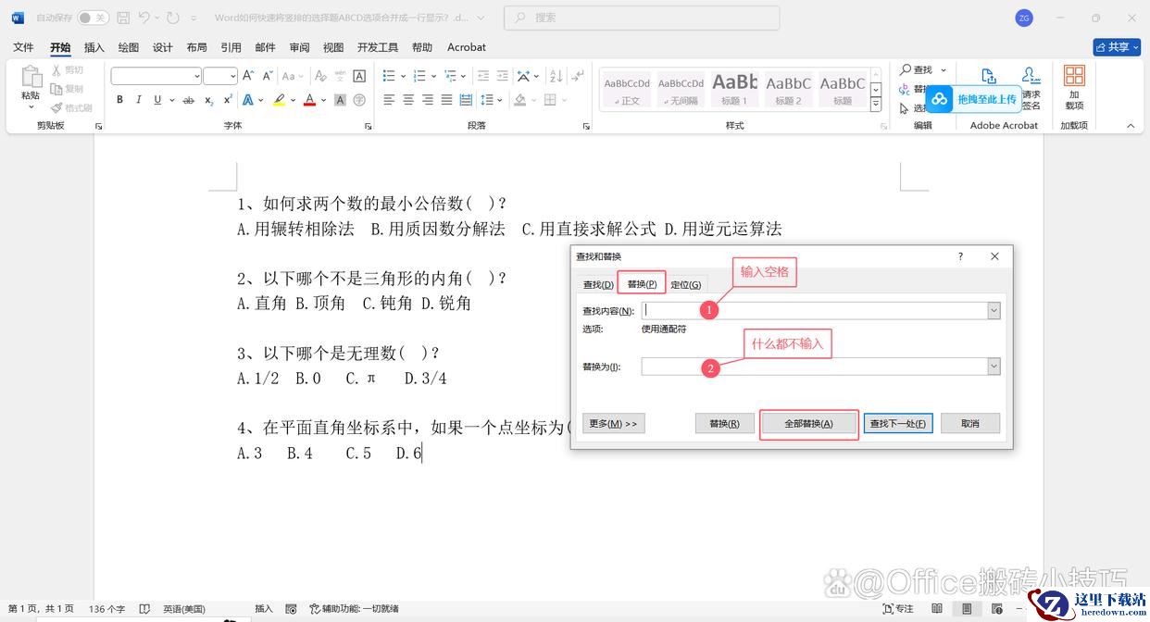The height and width of the screenshot is (622, 1150).
Task: Open the 审阅 ribbon tab
Action: coord(299,47)
